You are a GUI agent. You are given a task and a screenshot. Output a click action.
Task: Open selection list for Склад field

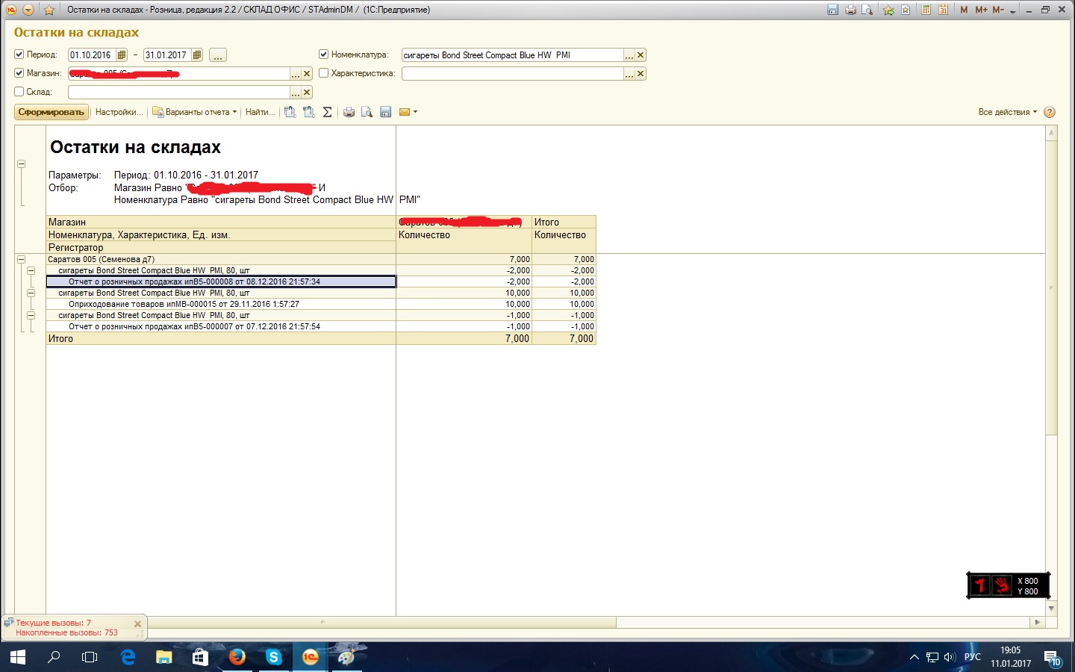(296, 93)
